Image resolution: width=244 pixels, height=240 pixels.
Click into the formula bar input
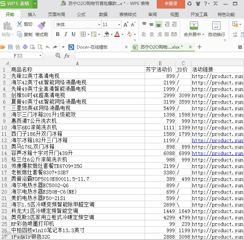click(159, 56)
